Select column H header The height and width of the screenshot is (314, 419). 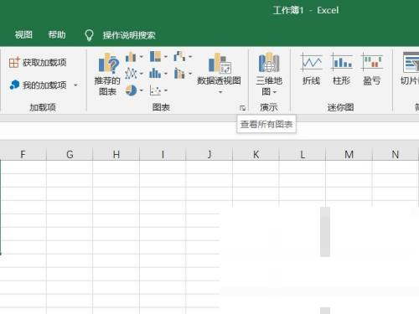(x=116, y=154)
